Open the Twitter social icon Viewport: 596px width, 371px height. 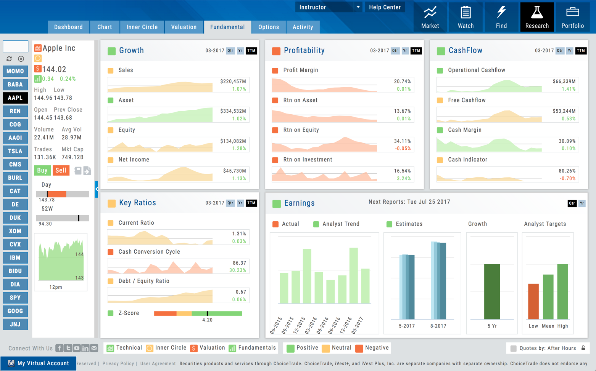(x=68, y=348)
